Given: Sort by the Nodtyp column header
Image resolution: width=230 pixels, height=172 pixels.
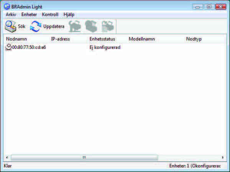Looking at the screenshot, I should (194, 39).
